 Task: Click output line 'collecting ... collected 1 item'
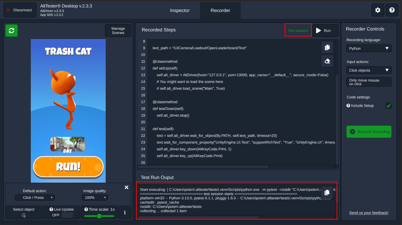(x=163, y=211)
